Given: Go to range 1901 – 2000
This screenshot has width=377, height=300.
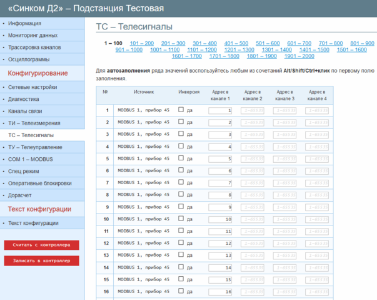Looking at the screenshot, I should pos(299,56).
